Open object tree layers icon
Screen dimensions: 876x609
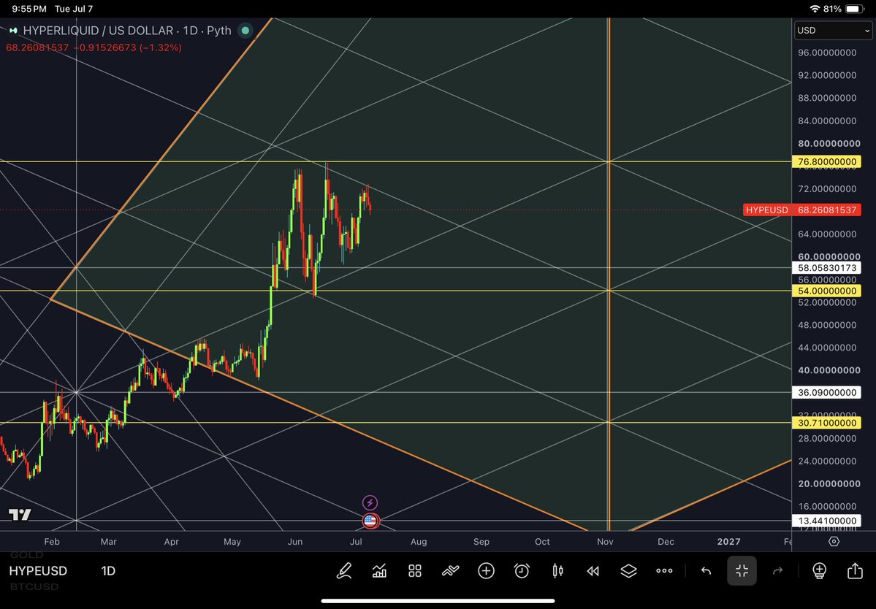(628, 570)
